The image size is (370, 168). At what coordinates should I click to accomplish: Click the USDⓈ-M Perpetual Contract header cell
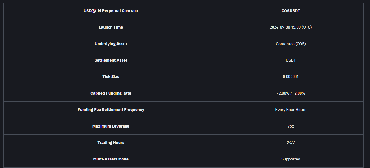[111, 11]
